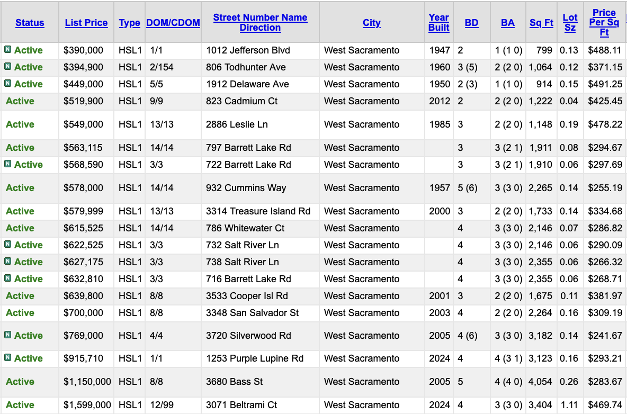Click the $469.74 price per sq ft
The image size is (627, 414).
pos(605,405)
